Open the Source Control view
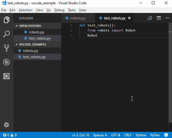Image resolution: width=172 pixels, height=138 pixels. coord(6,48)
